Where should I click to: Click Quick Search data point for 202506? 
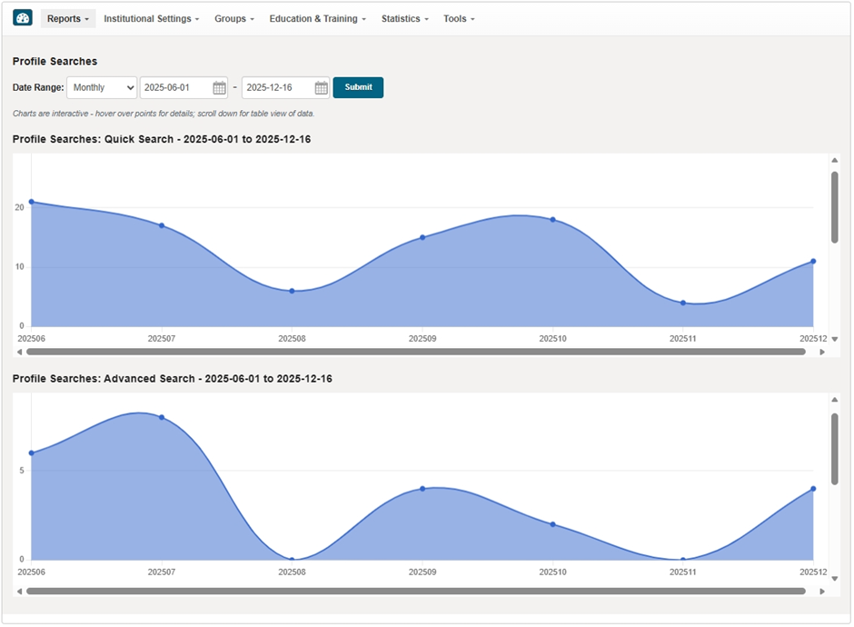pos(32,202)
